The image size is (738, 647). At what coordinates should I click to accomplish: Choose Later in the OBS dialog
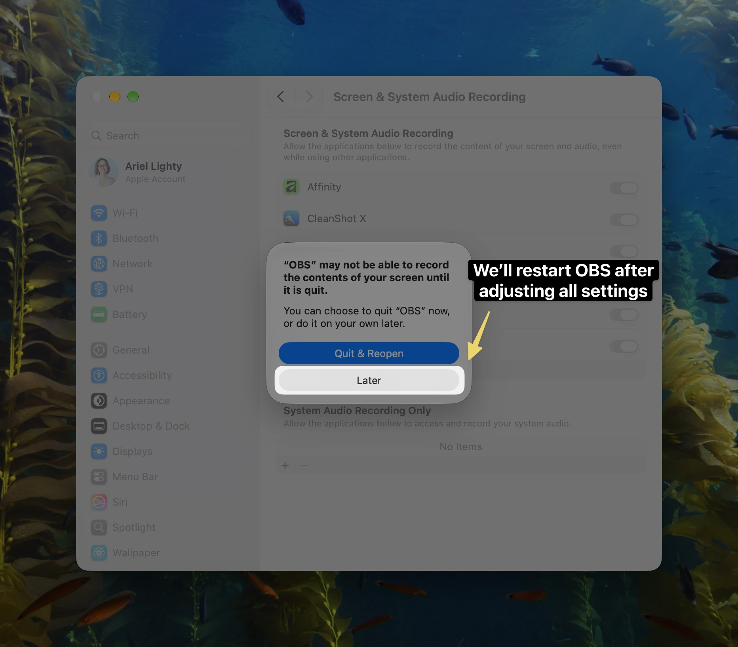tap(369, 380)
